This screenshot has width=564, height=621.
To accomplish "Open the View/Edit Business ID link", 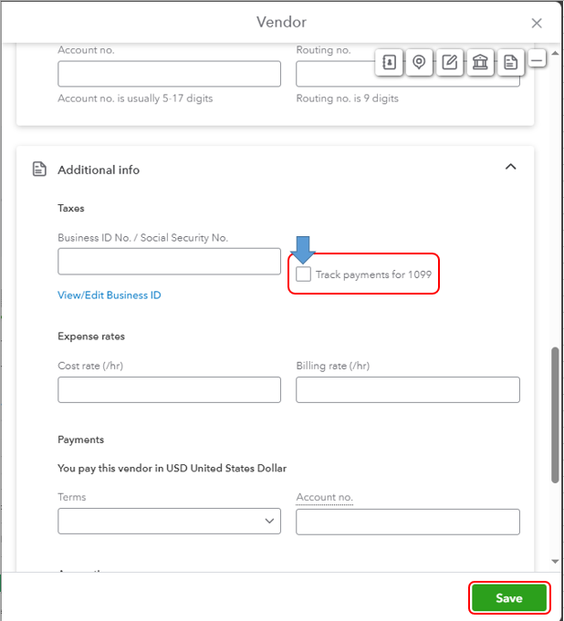I will (x=110, y=295).
